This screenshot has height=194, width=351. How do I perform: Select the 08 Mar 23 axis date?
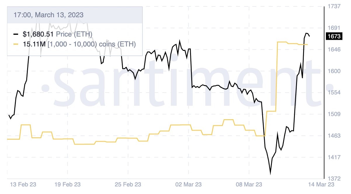coord(249,185)
